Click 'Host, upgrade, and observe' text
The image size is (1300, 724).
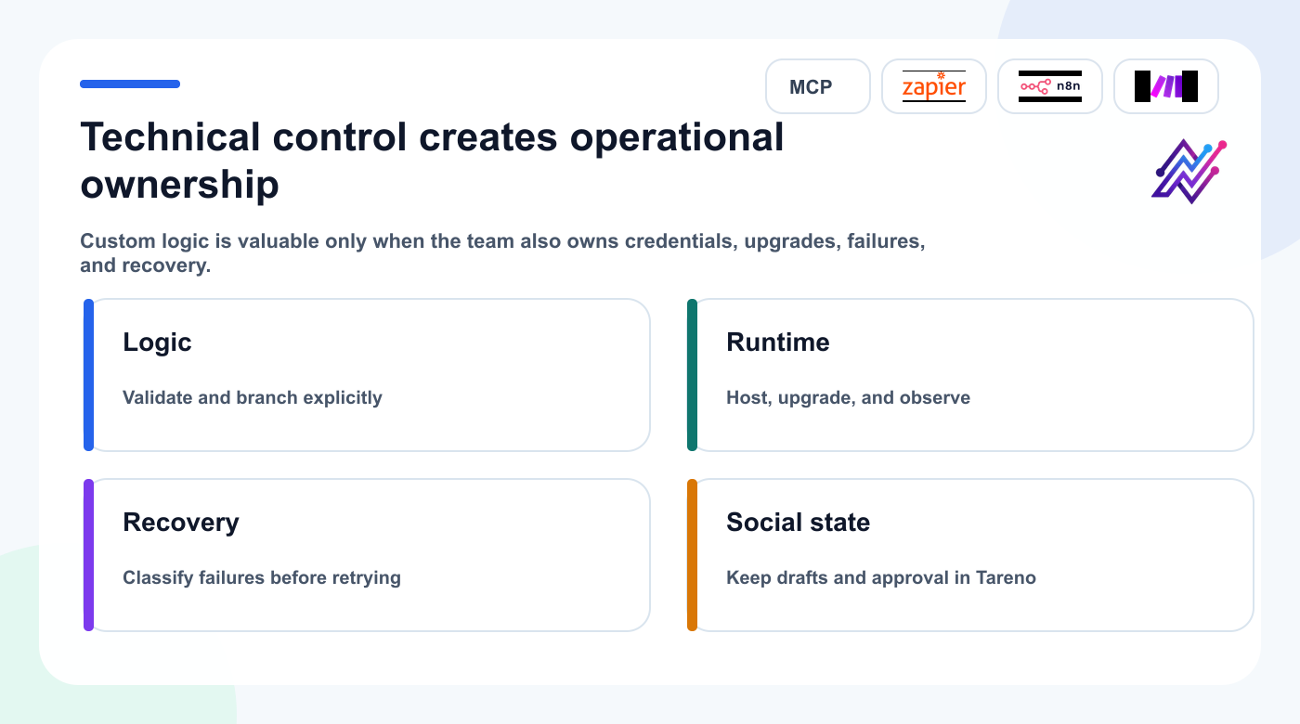848,397
